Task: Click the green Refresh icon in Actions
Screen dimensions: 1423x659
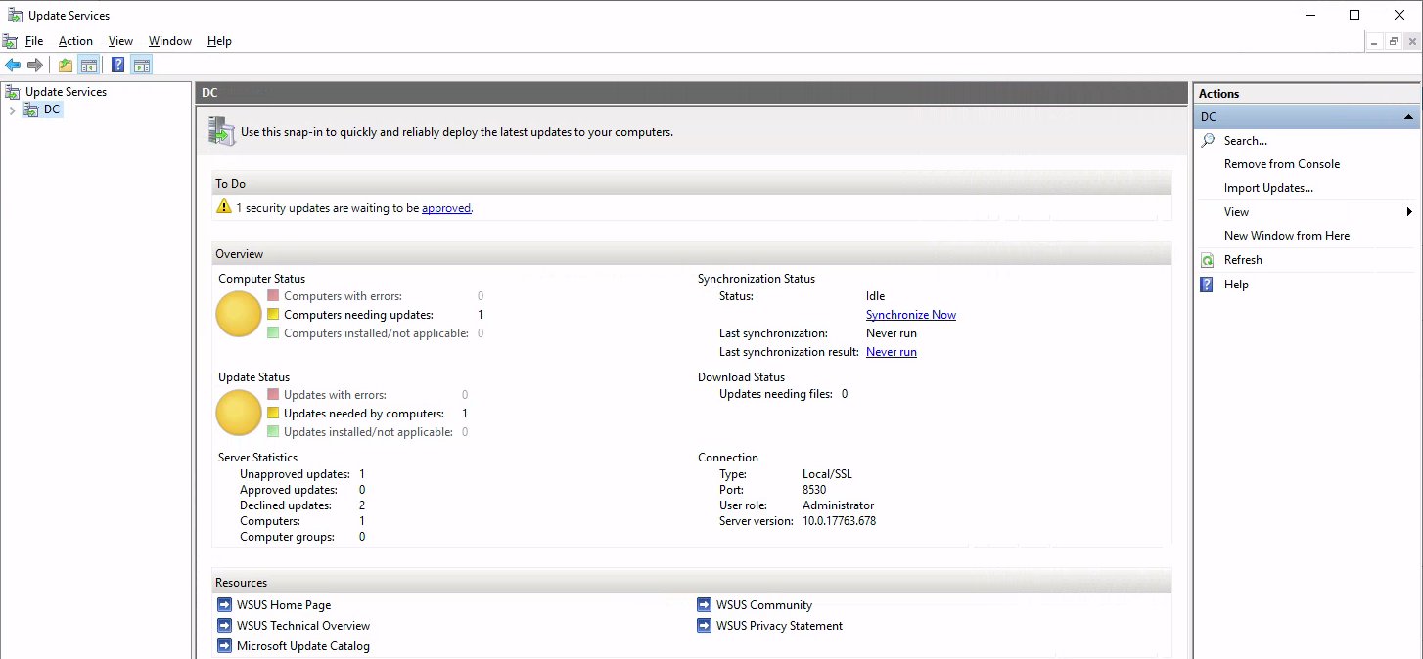Action: point(1209,260)
